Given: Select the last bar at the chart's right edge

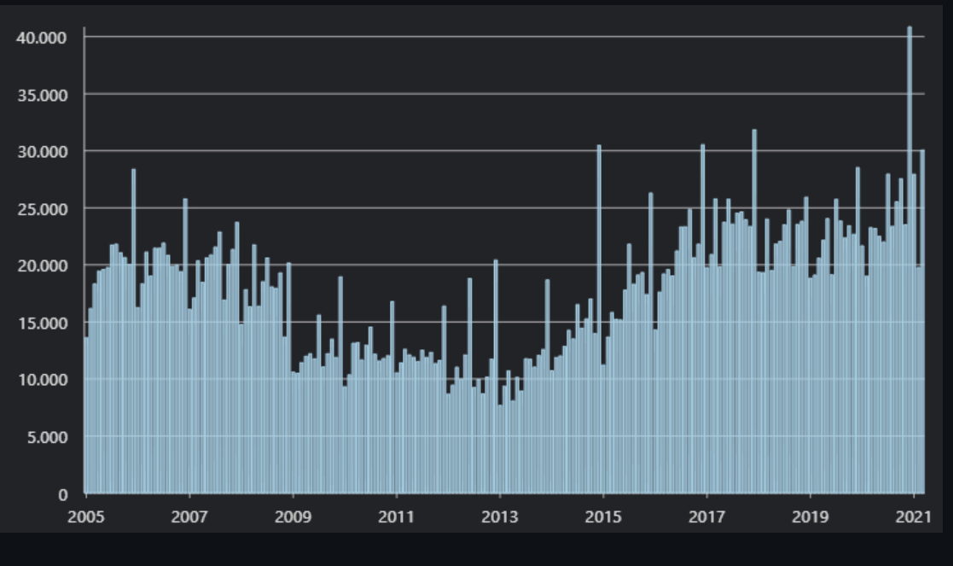Looking at the screenshot, I should [x=922, y=324].
